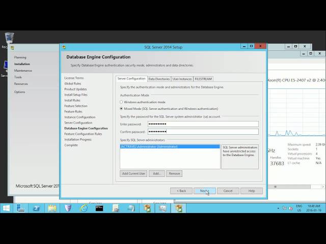Select Complete step in sidebar
Image resolution: width=326 pixels, height=244 pixels.
(x=71, y=145)
